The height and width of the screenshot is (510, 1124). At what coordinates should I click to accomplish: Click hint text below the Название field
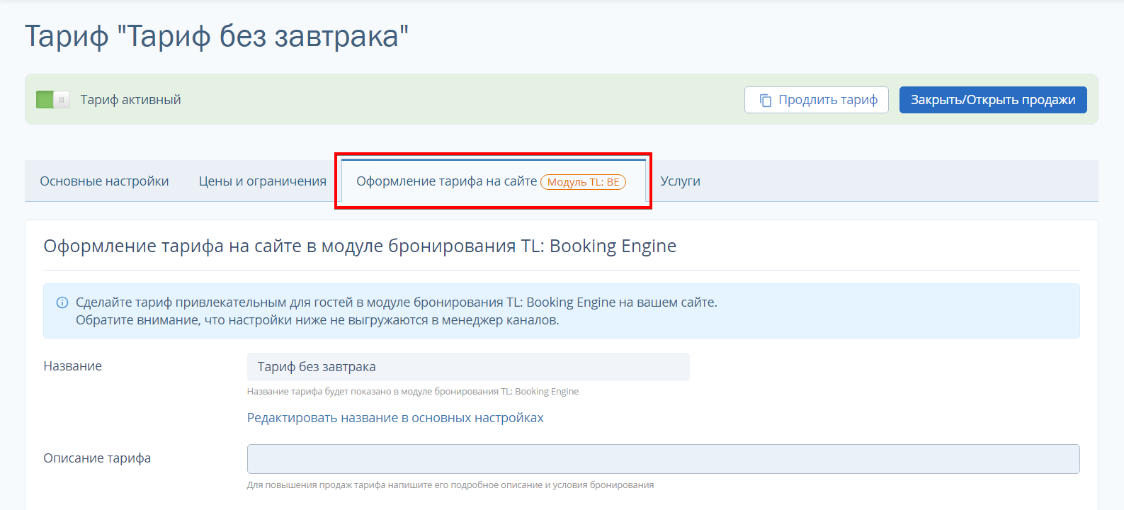click(413, 392)
